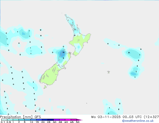Click Stewart Island south of South Island
This screenshot has height=123, width=159.
[x=45, y=87]
